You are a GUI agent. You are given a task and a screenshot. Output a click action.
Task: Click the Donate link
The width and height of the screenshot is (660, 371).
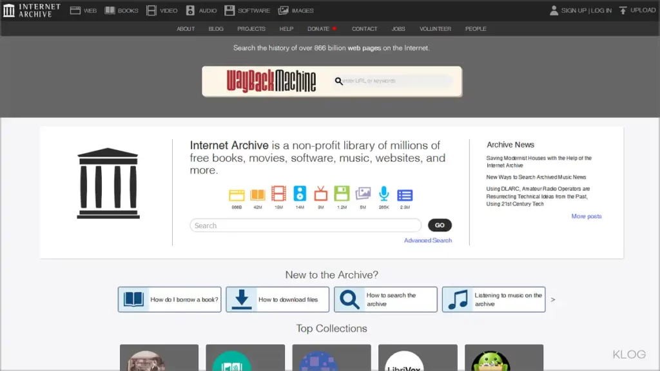point(318,29)
